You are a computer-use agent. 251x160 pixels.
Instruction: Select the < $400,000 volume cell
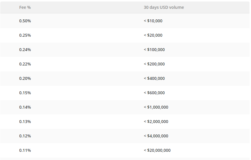(154, 78)
